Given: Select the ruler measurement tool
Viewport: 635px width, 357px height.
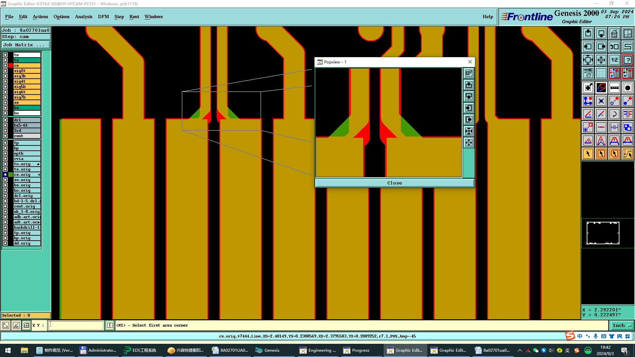Looking at the screenshot, I should point(614,88).
